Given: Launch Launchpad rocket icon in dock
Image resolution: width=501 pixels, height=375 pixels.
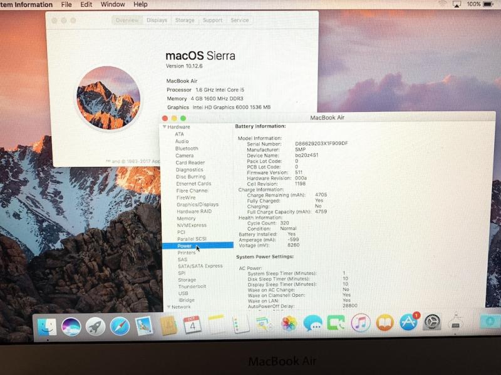Looking at the screenshot, I should coord(95,326).
